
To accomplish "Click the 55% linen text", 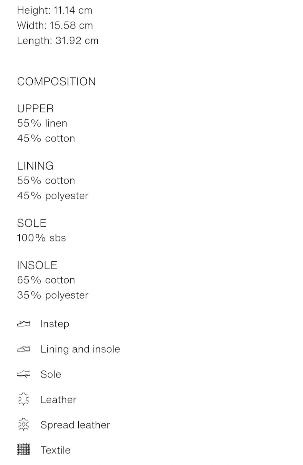I will 42,123.
